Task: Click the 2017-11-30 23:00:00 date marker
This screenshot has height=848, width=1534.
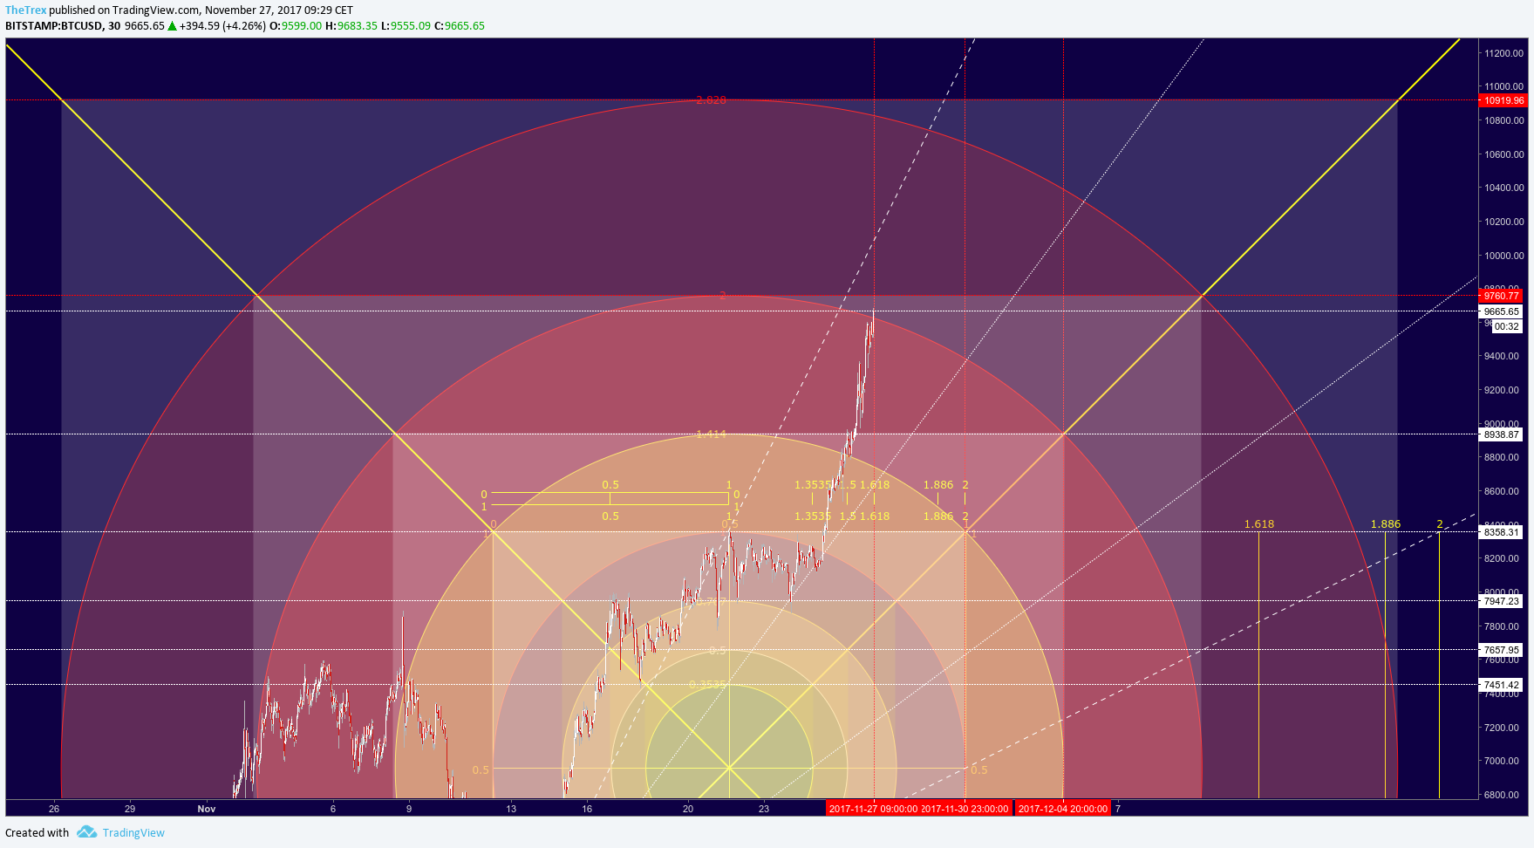Action: click(x=965, y=809)
